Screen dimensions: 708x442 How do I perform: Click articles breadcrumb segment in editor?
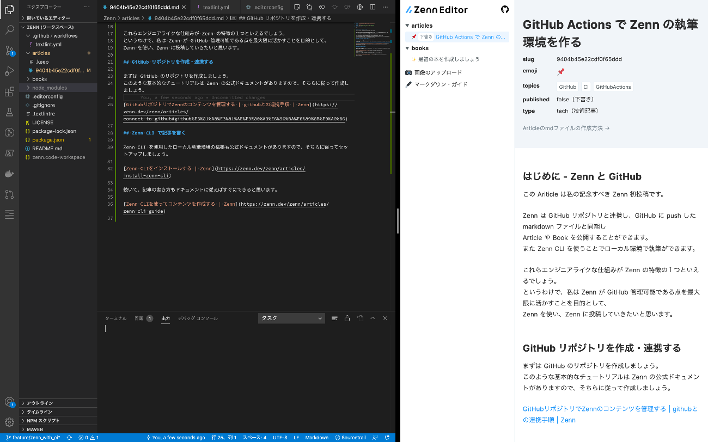coord(131,18)
